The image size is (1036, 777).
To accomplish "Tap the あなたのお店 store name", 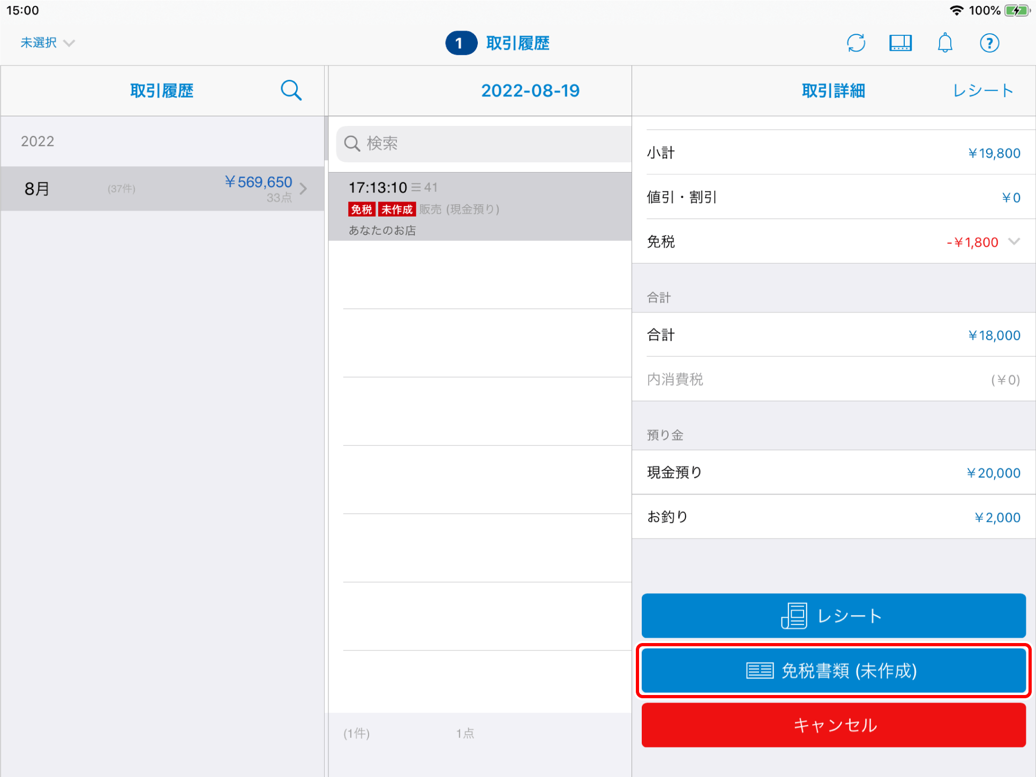I will pos(382,230).
